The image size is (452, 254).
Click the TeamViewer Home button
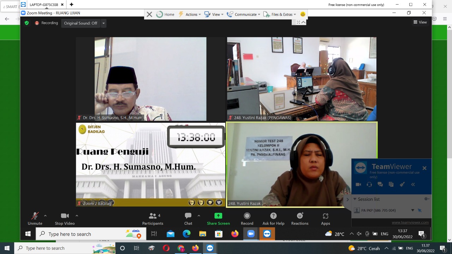coord(165,14)
